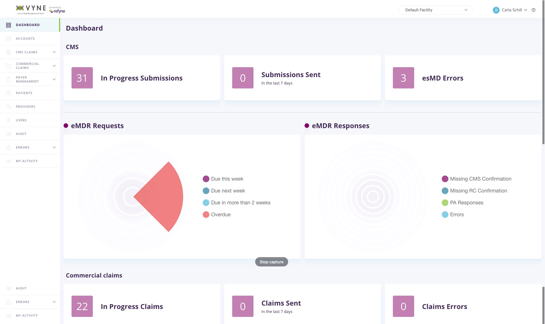Expand the CMS Claims menu chevron

pyautogui.click(x=54, y=52)
